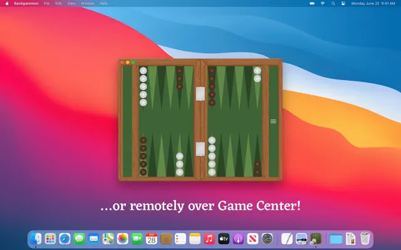The height and width of the screenshot is (250, 401).
Task: Open the Window menu
Action: coord(88,3)
